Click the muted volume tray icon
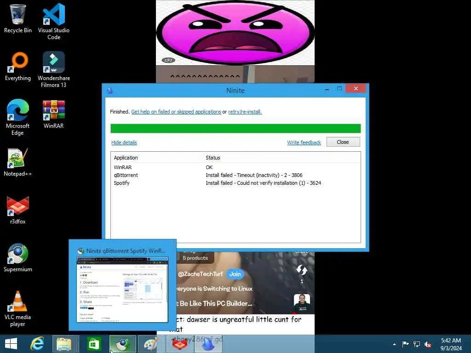 coord(428,344)
